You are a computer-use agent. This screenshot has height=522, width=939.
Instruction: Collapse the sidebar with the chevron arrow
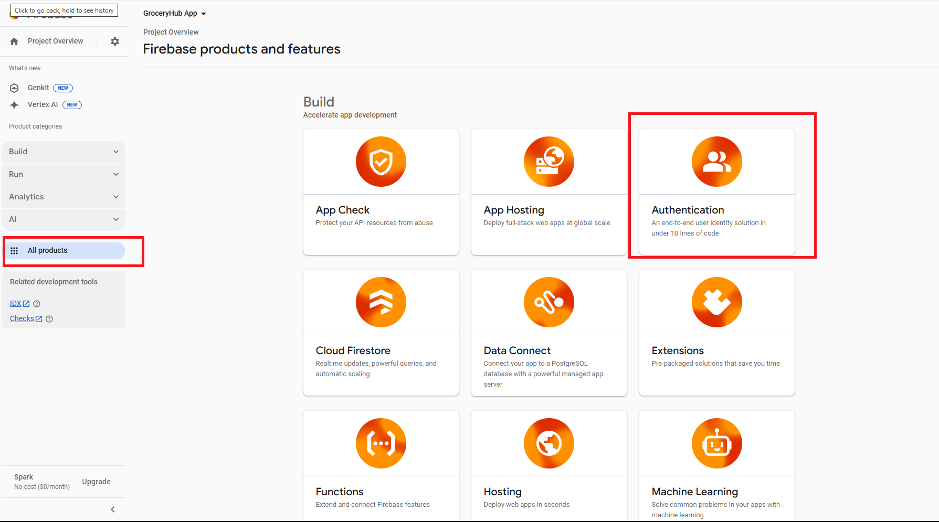pos(113,509)
